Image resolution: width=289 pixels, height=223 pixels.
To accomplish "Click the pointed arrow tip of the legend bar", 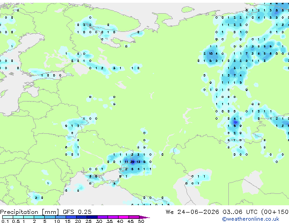I will click(x=145, y=218).
